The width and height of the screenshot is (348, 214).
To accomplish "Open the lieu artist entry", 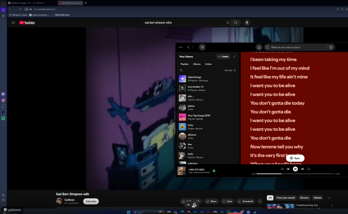I will 208,146.
